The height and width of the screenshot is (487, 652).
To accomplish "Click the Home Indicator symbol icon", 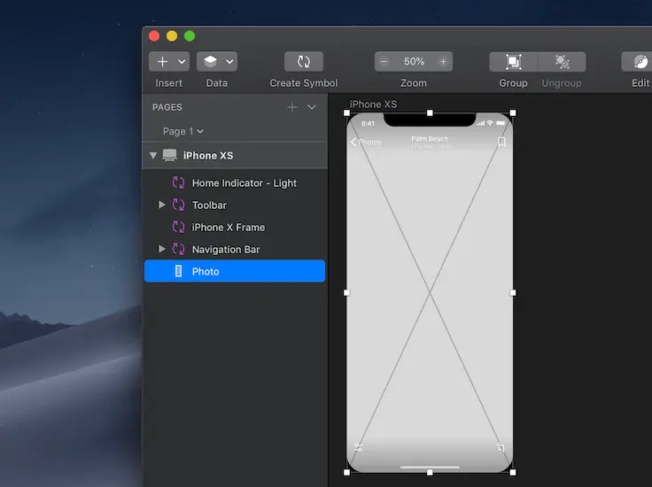I will click(x=178, y=182).
